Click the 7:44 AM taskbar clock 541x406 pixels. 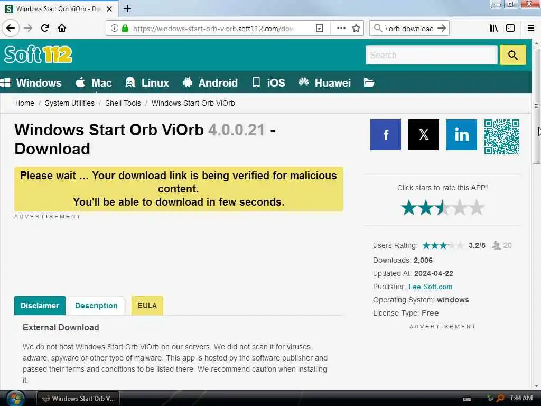click(x=521, y=398)
